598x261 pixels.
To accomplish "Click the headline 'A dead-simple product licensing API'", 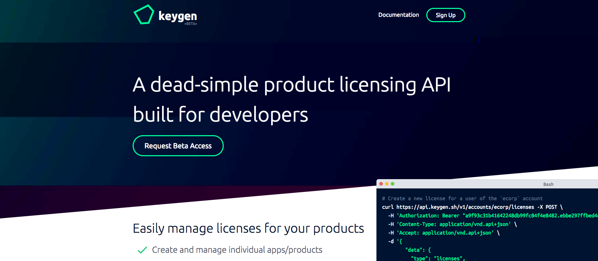I will pos(291,85).
